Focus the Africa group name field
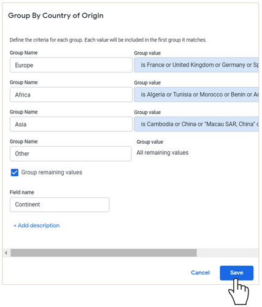Viewport: 262px width, 307px height. 71,95
